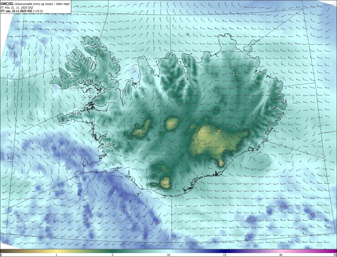
Task: Click the 15 tick on the color scale
Action: tap(225, 255)
